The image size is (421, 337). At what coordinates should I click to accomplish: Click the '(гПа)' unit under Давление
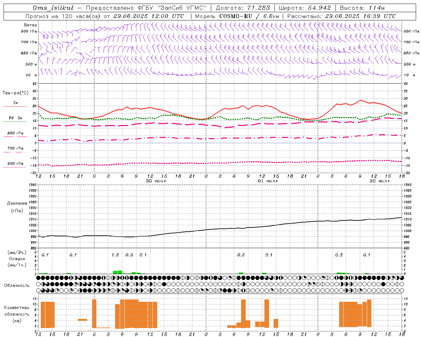tap(17, 211)
